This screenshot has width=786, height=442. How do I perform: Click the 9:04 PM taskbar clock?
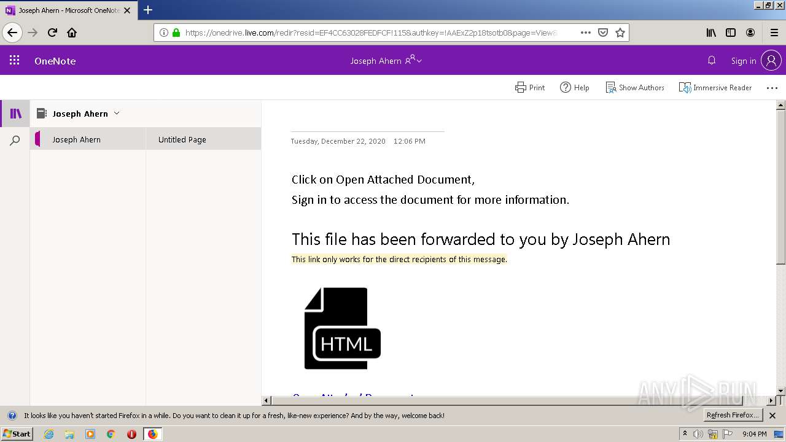pos(754,434)
